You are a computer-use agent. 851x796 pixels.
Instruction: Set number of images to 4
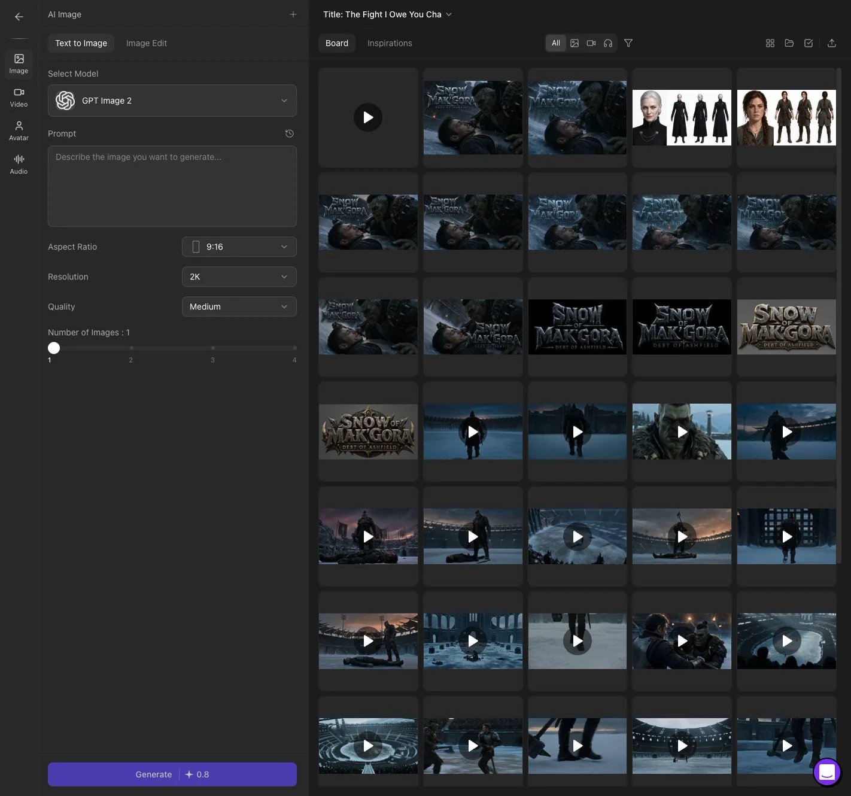pos(294,348)
